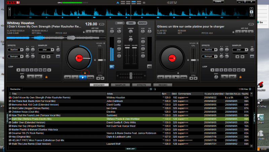Switch center panel to VIDEO

131,23
